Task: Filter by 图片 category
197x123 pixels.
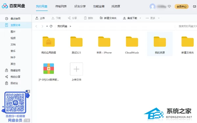Action: (13, 32)
